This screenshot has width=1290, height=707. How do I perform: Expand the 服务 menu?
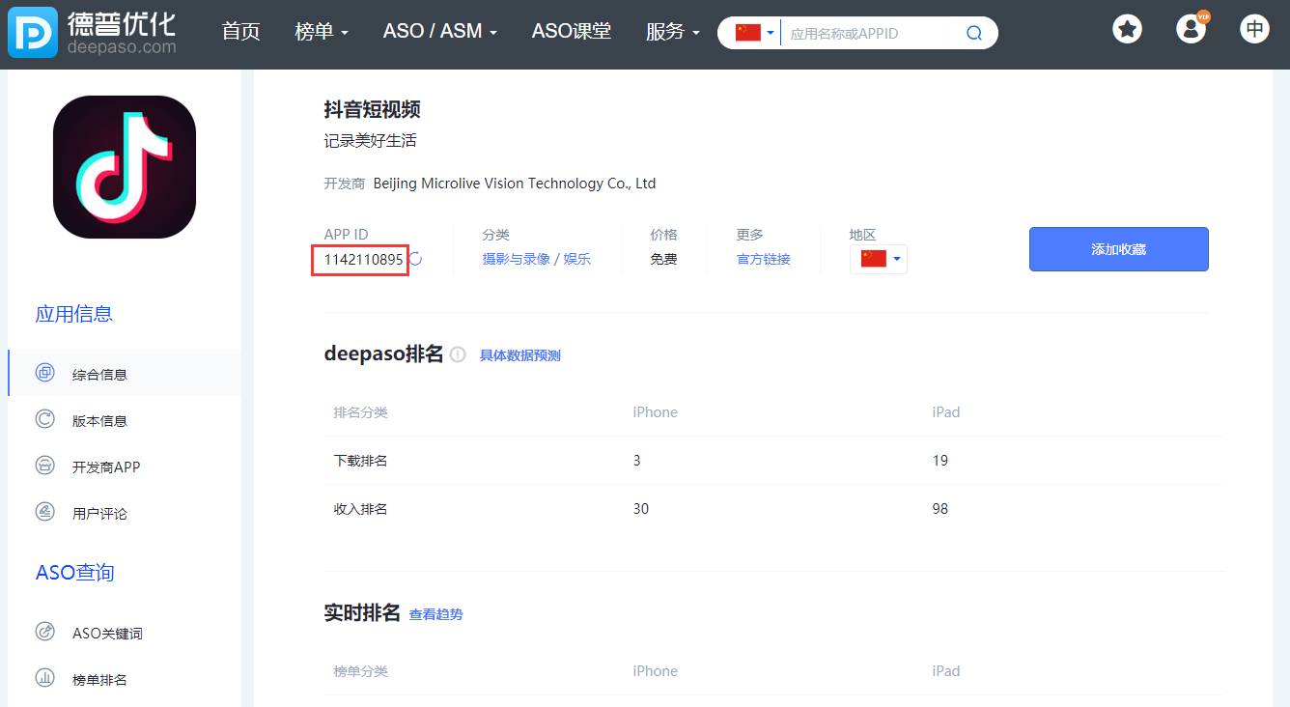673,31
